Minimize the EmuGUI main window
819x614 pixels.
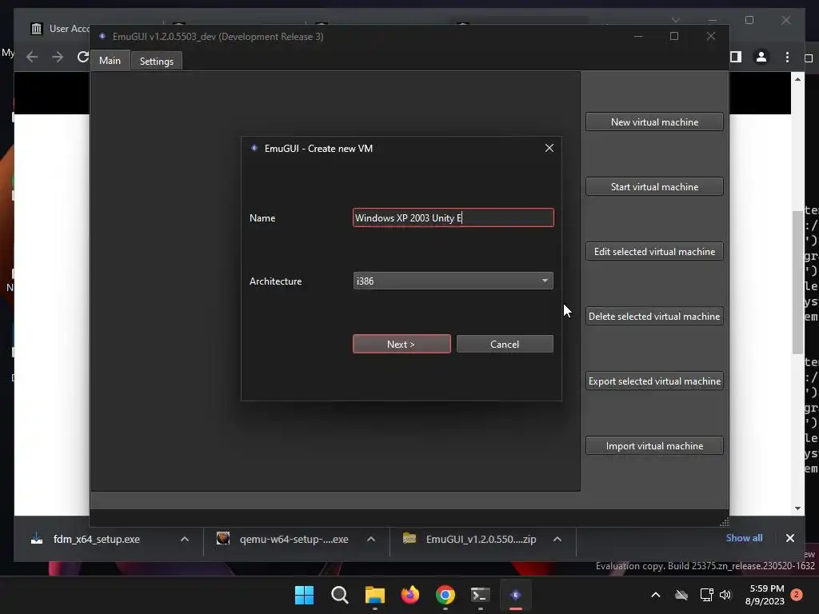click(x=637, y=36)
